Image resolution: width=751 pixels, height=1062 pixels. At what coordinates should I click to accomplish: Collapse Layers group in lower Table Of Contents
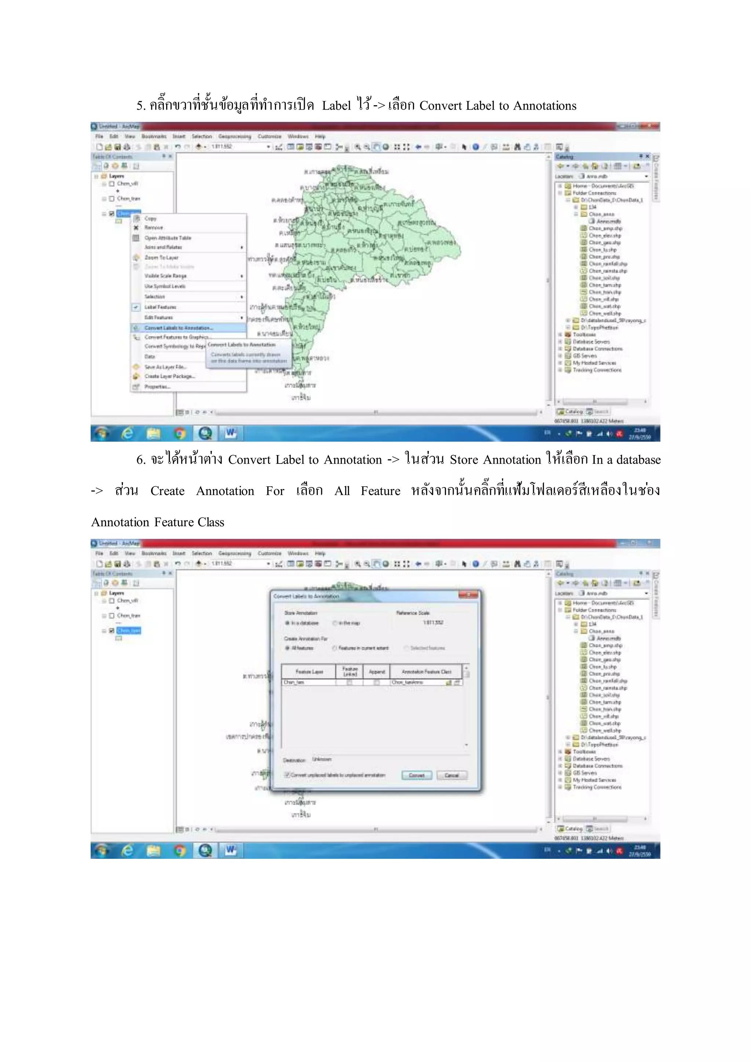pyautogui.click(x=96, y=593)
